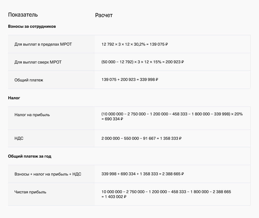
Task: Click the Показатель column header
Action: (x=23, y=15)
